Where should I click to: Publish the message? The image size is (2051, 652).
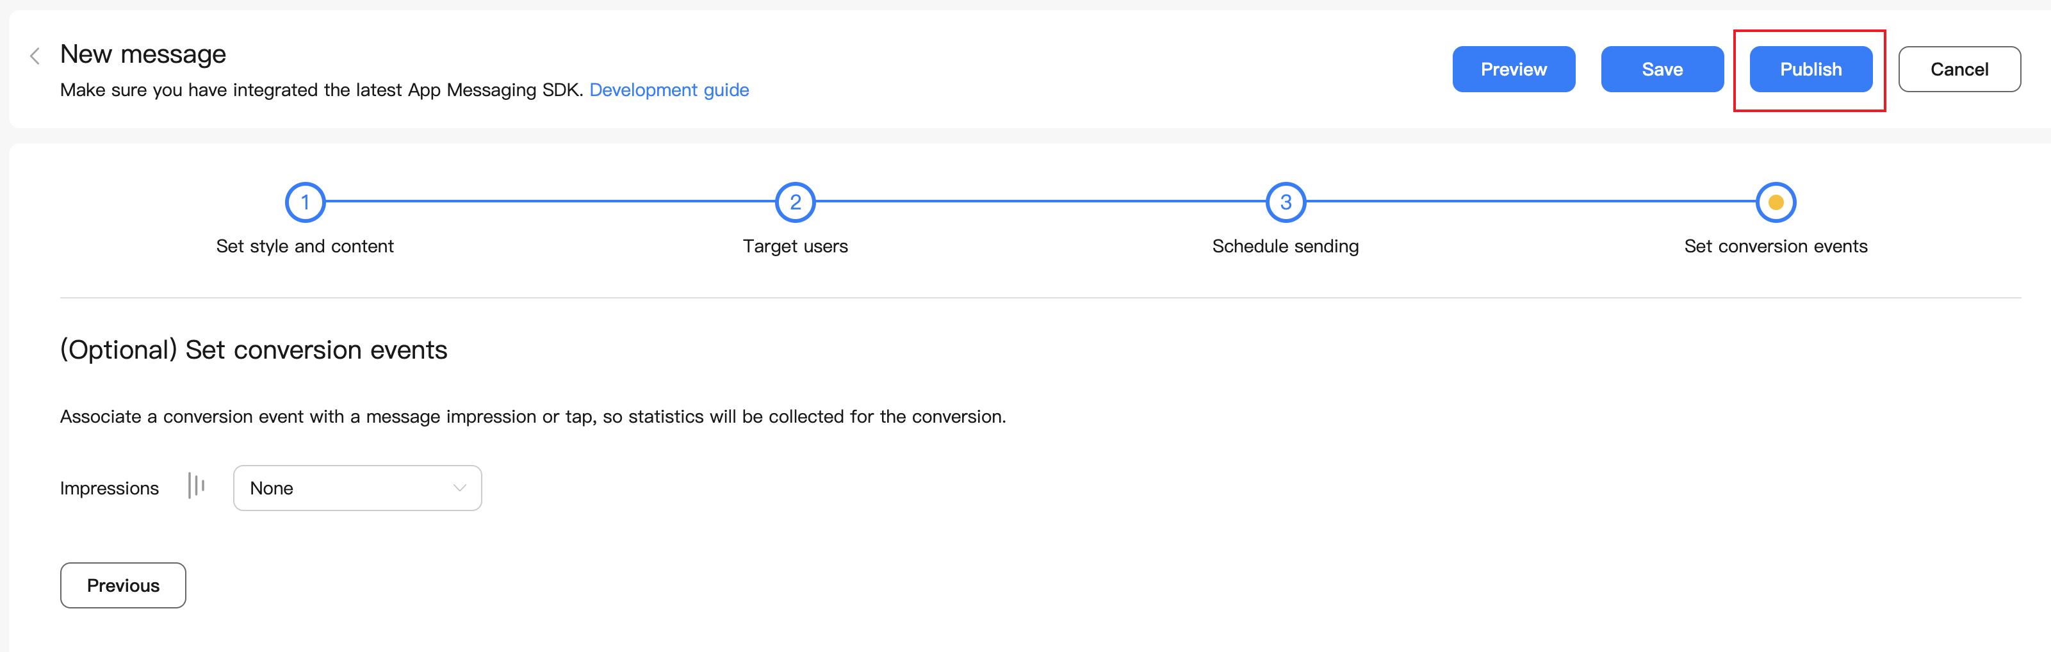(1810, 69)
